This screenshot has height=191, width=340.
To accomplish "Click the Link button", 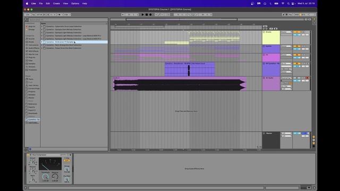I will (28, 15).
